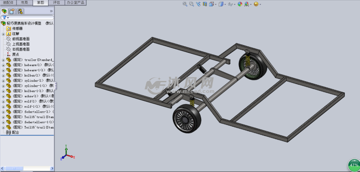Click the Previous View icon
Screen dimensions: 360x172
coord(198,4)
